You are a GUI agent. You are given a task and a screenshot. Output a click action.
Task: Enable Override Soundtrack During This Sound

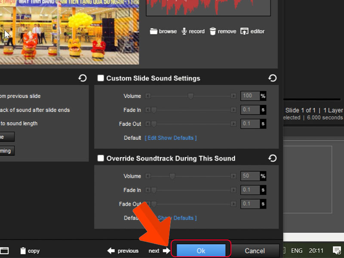[x=101, y=158]
